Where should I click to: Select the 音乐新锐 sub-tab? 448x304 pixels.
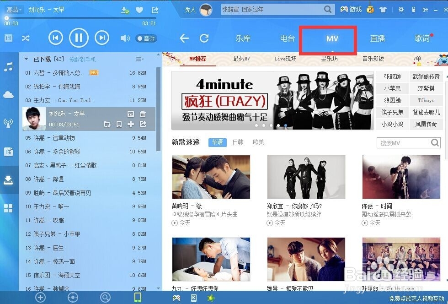point(373,59)
